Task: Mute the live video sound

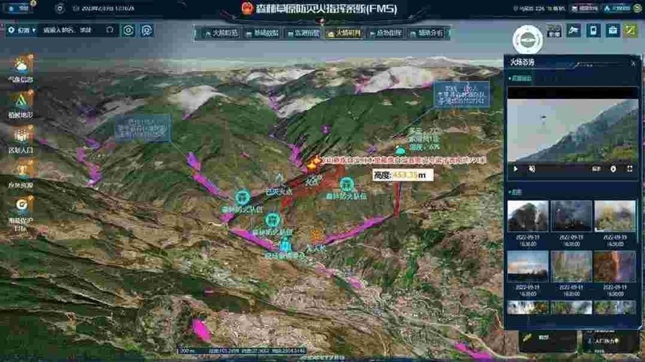Action: pyautogui.click(x=532, y=169)
